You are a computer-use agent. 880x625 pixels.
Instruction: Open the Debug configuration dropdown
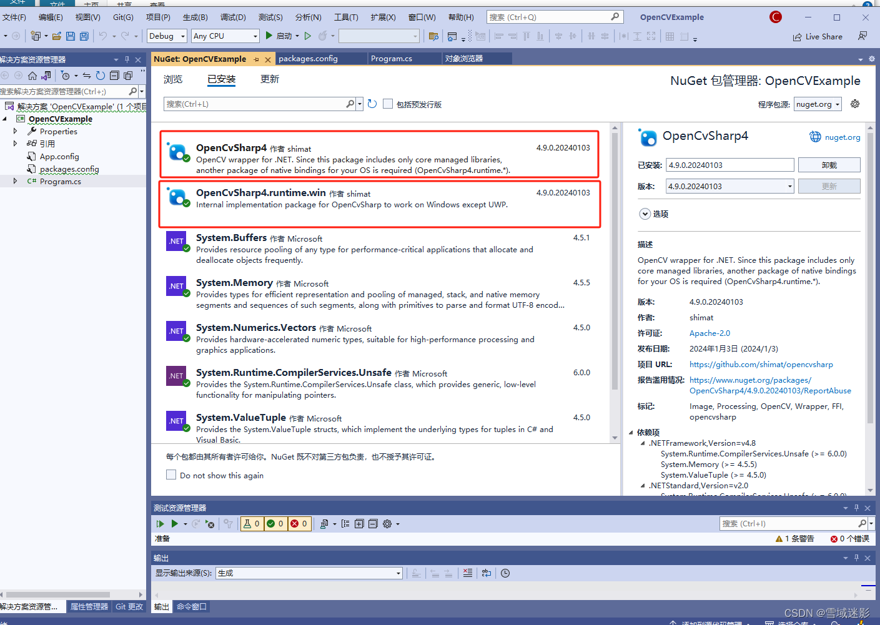[x=167, y=36]
